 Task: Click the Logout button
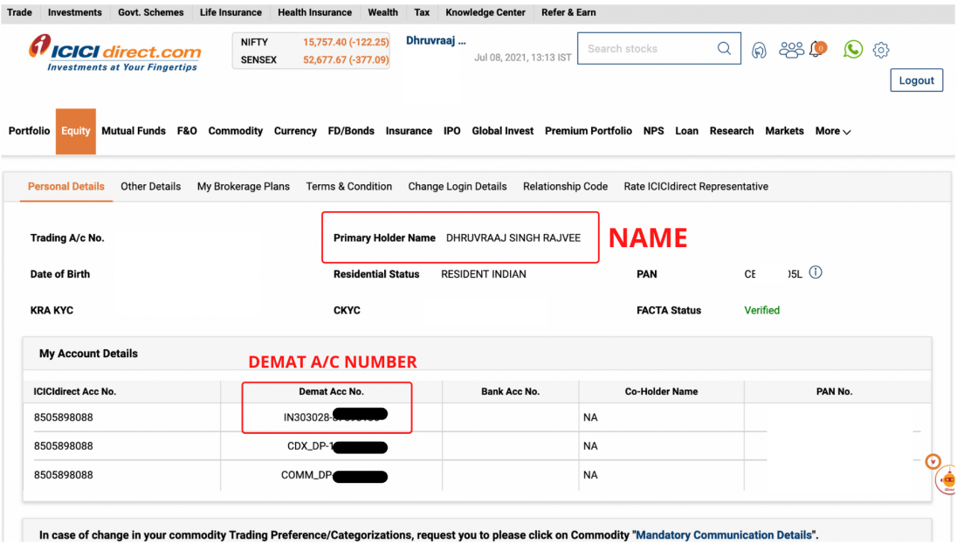(x=916, y=79)
